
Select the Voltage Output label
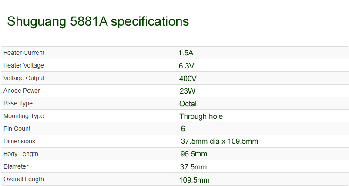pos(24,78)
